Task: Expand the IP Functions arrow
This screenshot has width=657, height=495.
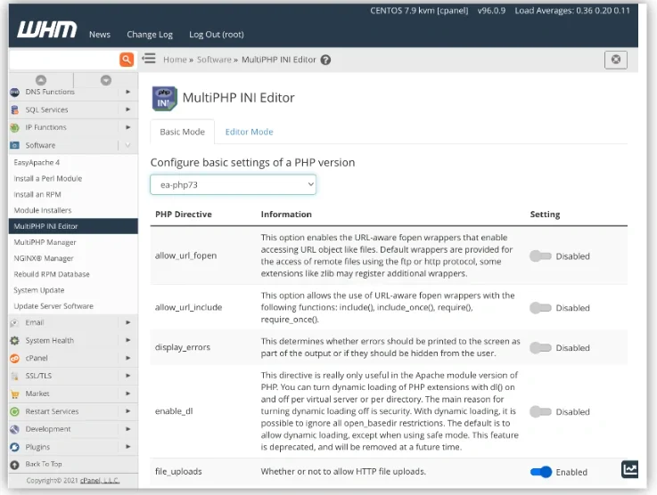Action: [x=127, y=127]
